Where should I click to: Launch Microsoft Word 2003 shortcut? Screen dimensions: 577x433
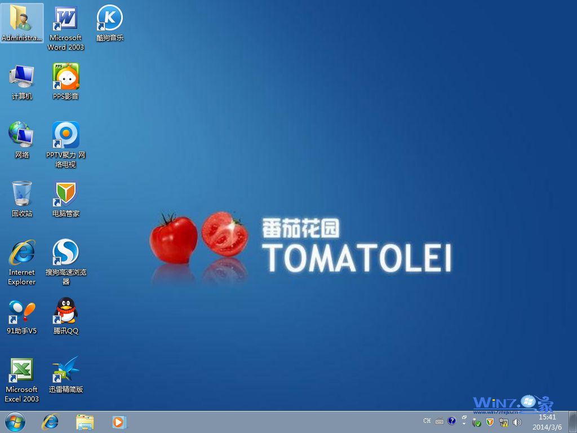coord(65,28)
